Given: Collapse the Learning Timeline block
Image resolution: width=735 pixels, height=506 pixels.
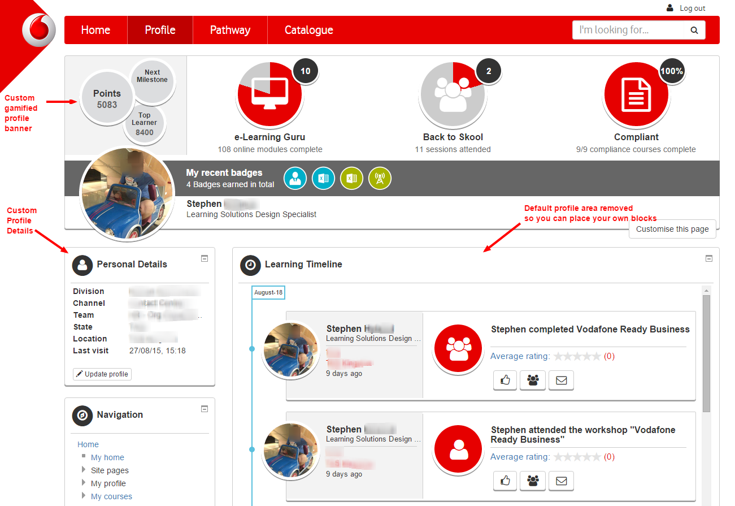Looking at the screenshot, I should coord(708,258).
